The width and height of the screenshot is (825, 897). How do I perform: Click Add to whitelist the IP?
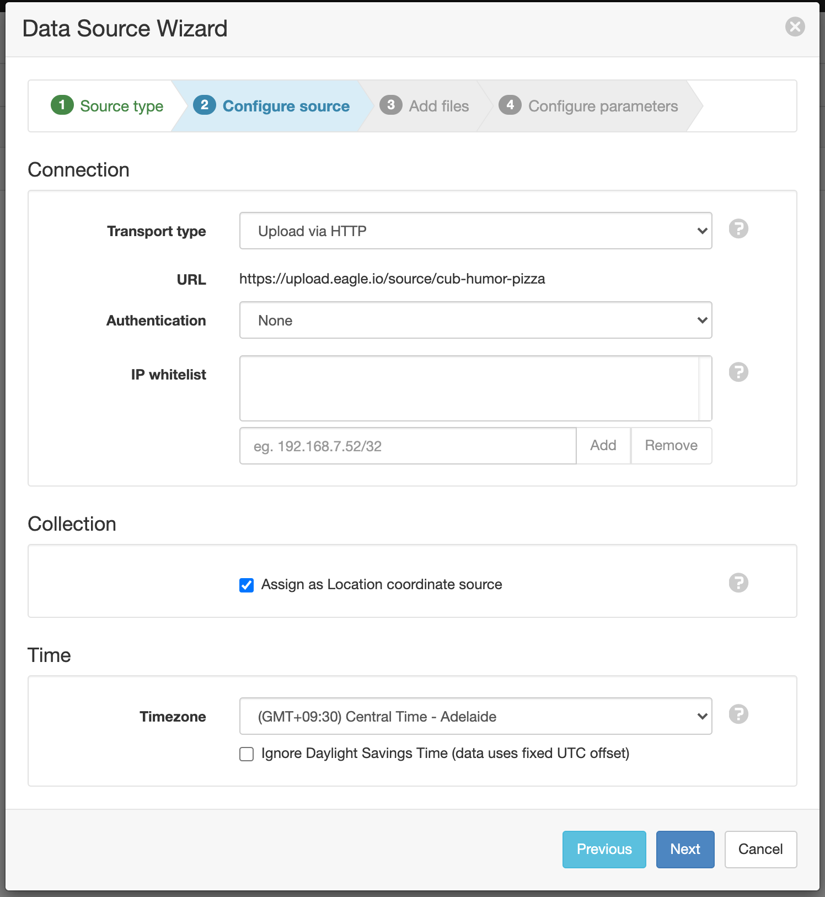tap(603, 446)
